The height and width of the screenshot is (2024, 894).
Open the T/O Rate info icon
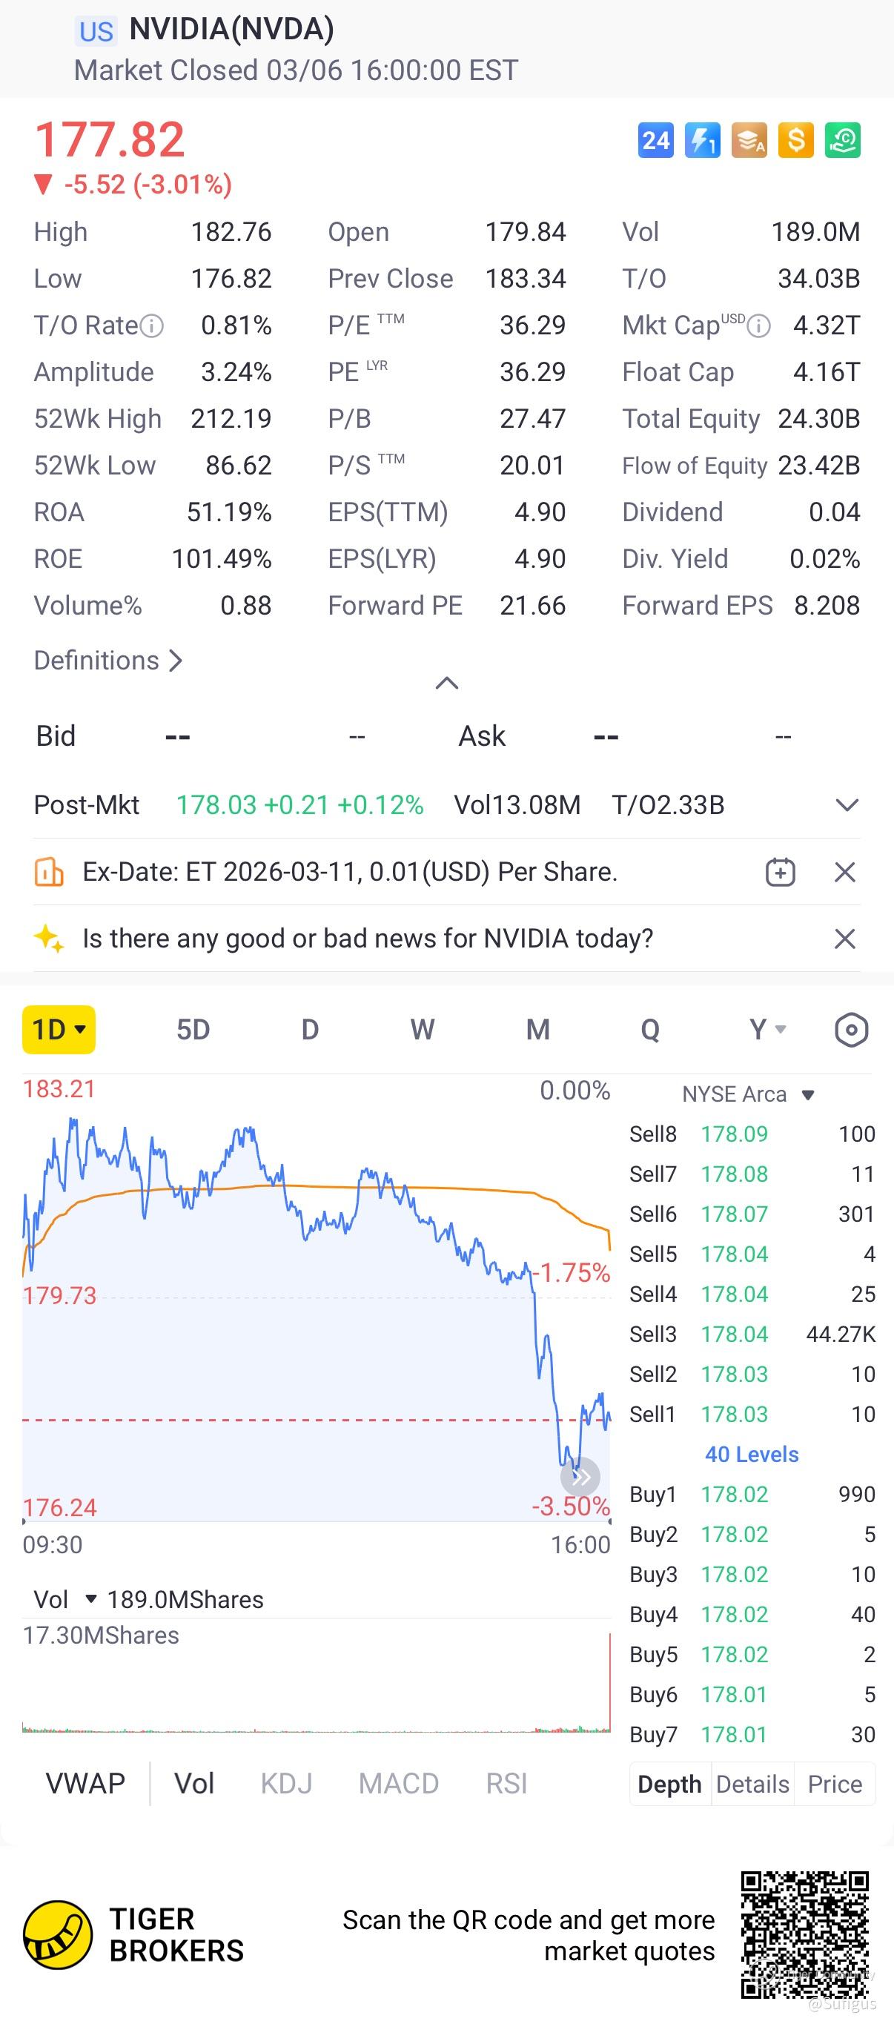tap(152, 325)
